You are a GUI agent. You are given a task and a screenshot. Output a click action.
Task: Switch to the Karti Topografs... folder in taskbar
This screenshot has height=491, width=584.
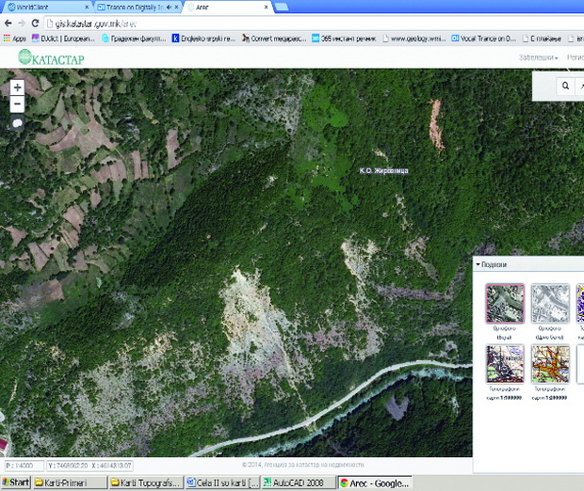point(146,483)
